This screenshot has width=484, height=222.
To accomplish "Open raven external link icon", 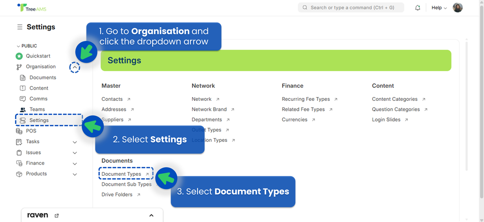I will tap(57, 215).
